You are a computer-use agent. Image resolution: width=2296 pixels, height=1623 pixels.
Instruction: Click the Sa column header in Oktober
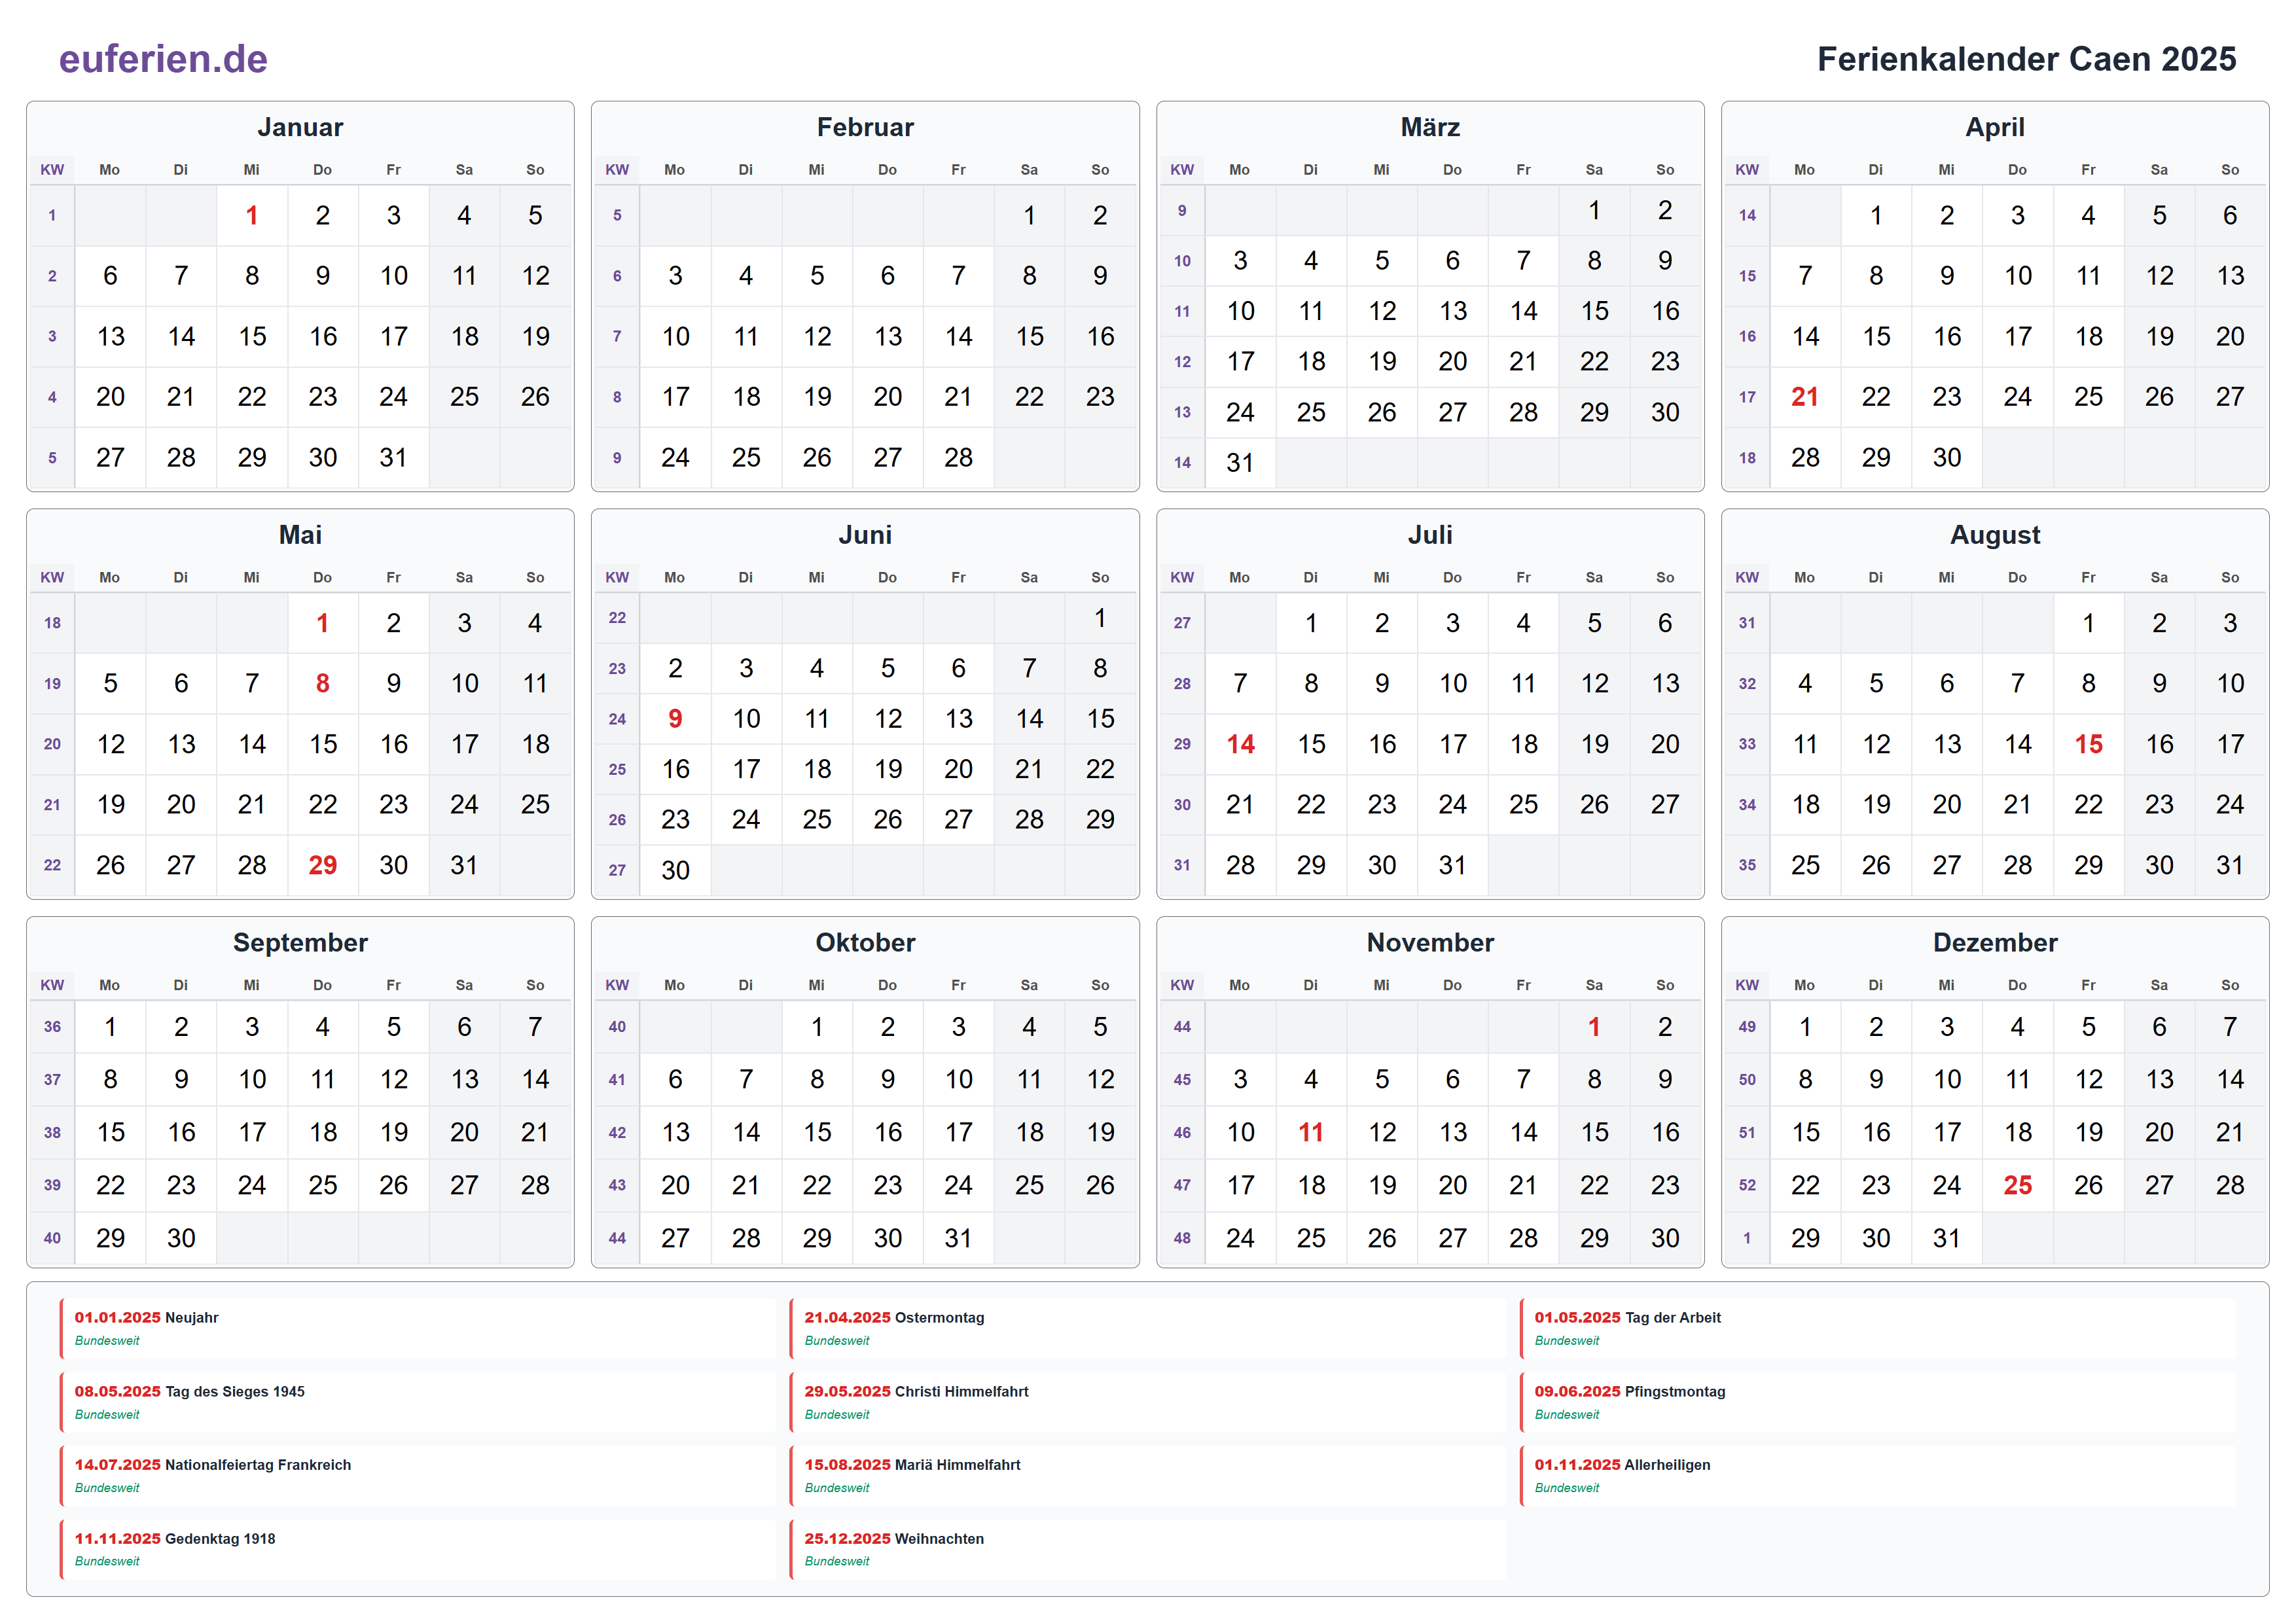point(1029,986)
